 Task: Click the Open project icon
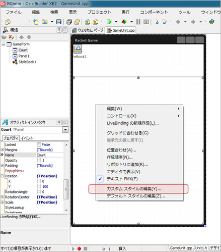pyautogui.click(x=44, y=22)
